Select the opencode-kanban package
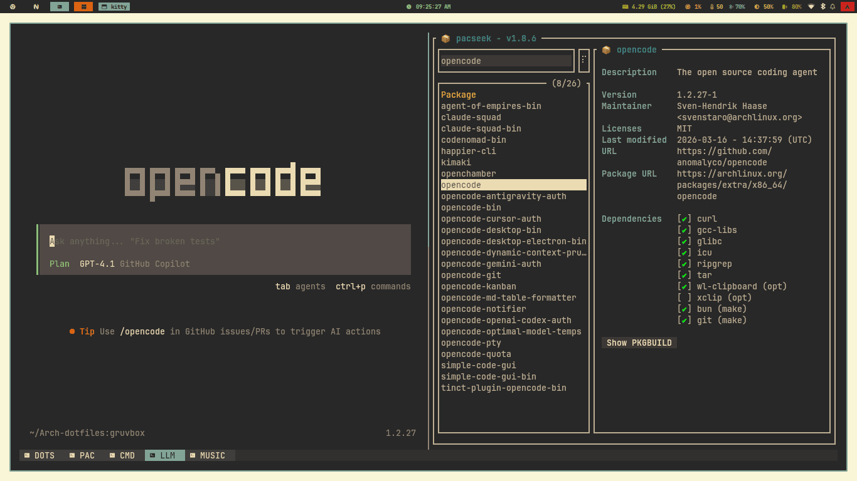The image size is (857, 481). (x=479, y=286)
